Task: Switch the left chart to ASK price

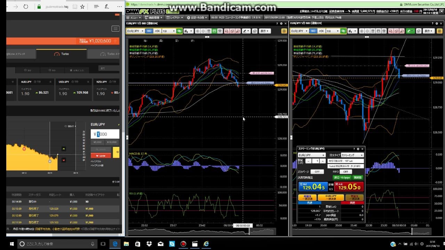Action: 157,31
